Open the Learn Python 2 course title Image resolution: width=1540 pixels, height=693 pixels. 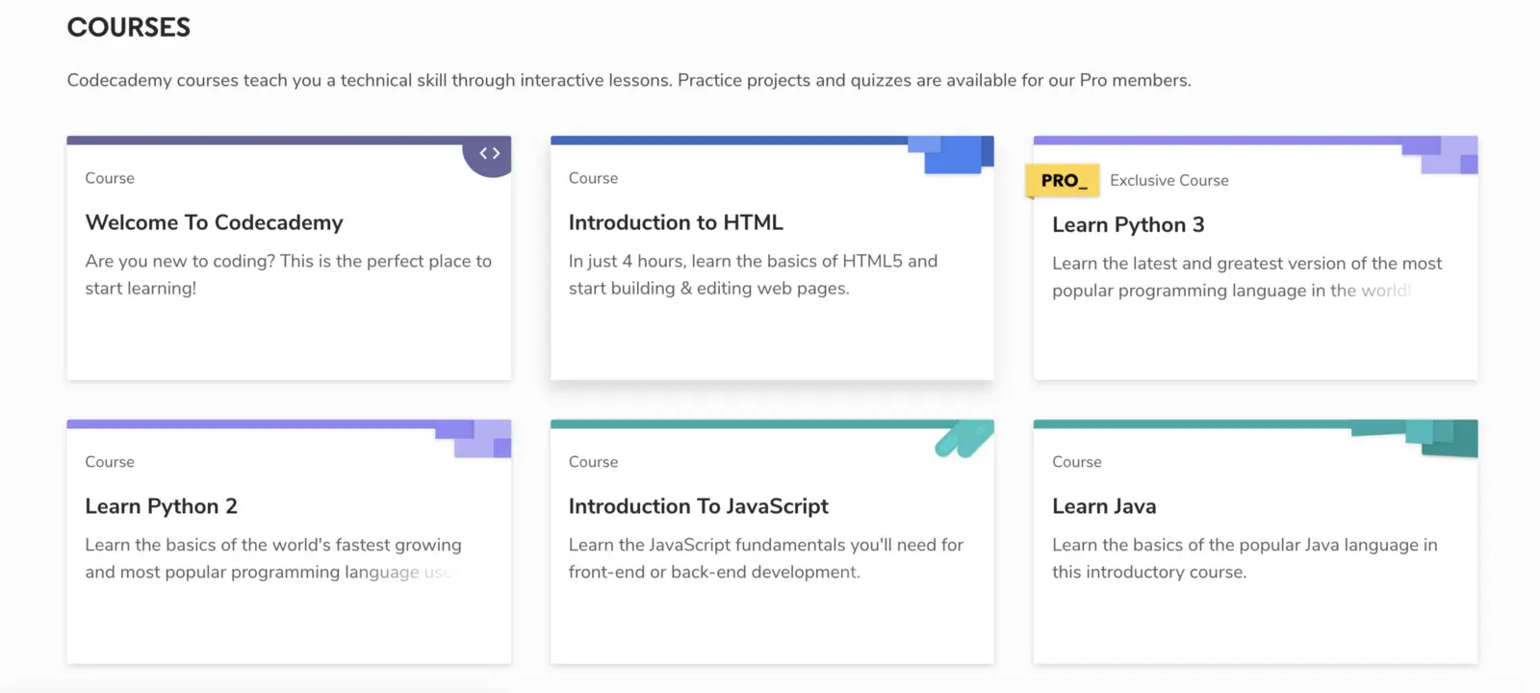161,506
